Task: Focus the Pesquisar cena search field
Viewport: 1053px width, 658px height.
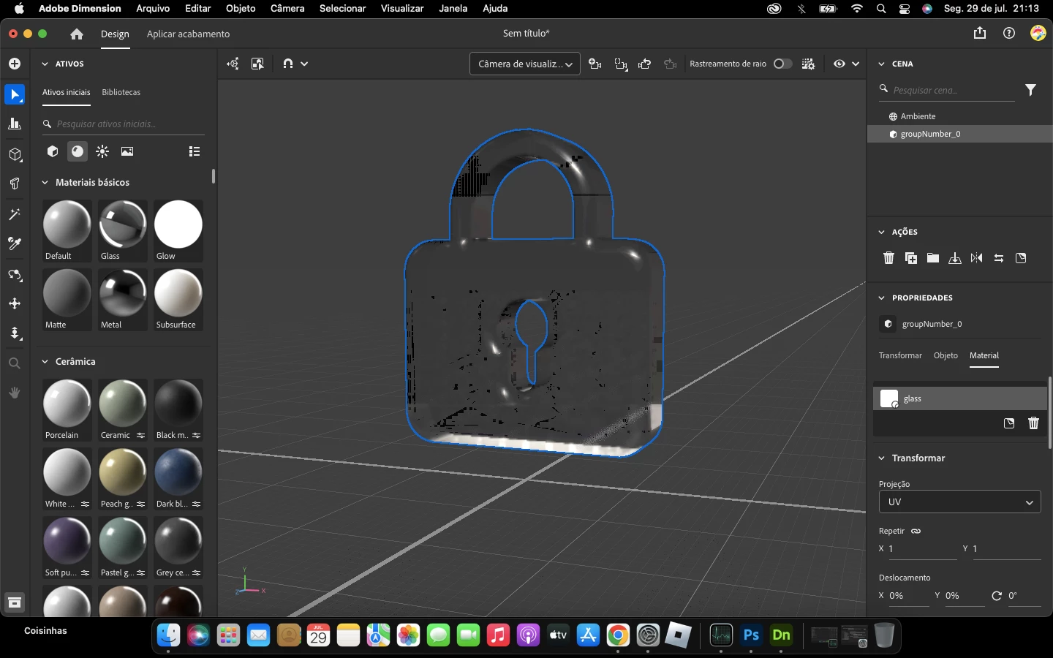Action: tap(947, 90)
